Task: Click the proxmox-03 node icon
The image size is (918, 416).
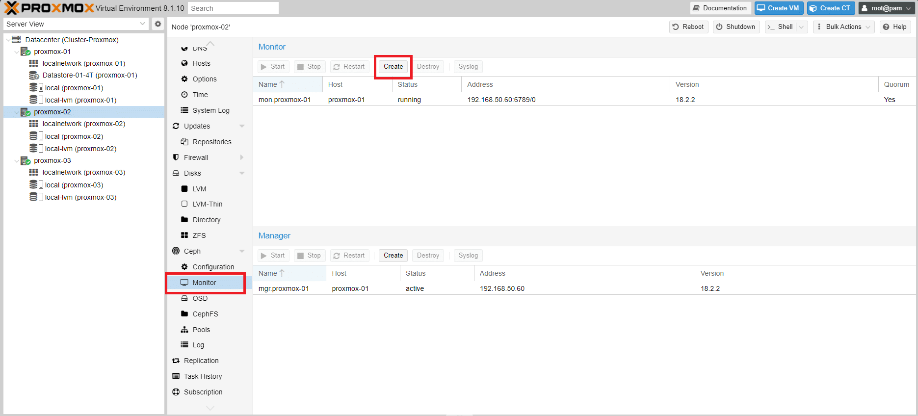Action: click(x=26, y=160)
